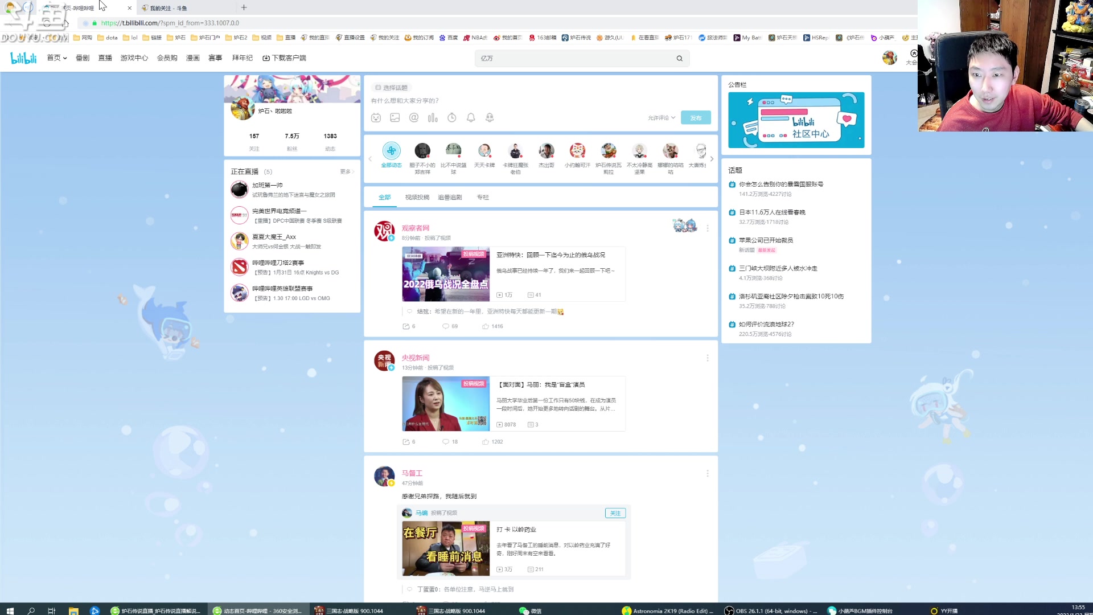Screen dimensions: 1093x615
Task: Click the 发布 publish button
Action: point(696,118)
